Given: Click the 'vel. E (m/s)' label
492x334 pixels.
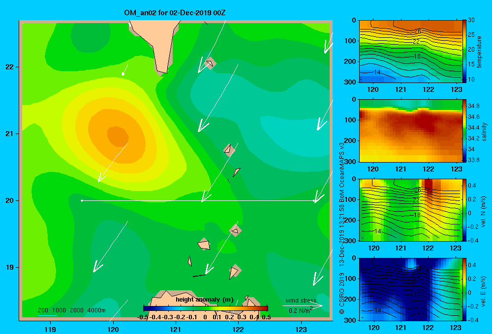Looking at the screenshot, I should pos(484,291).
